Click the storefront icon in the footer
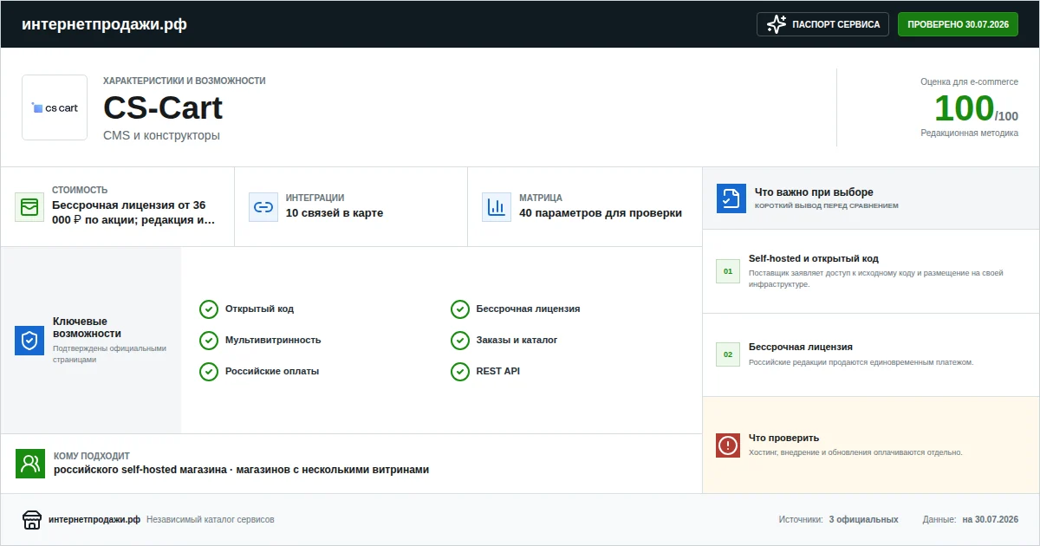The image size is (1040, 546). click(32, 519)
